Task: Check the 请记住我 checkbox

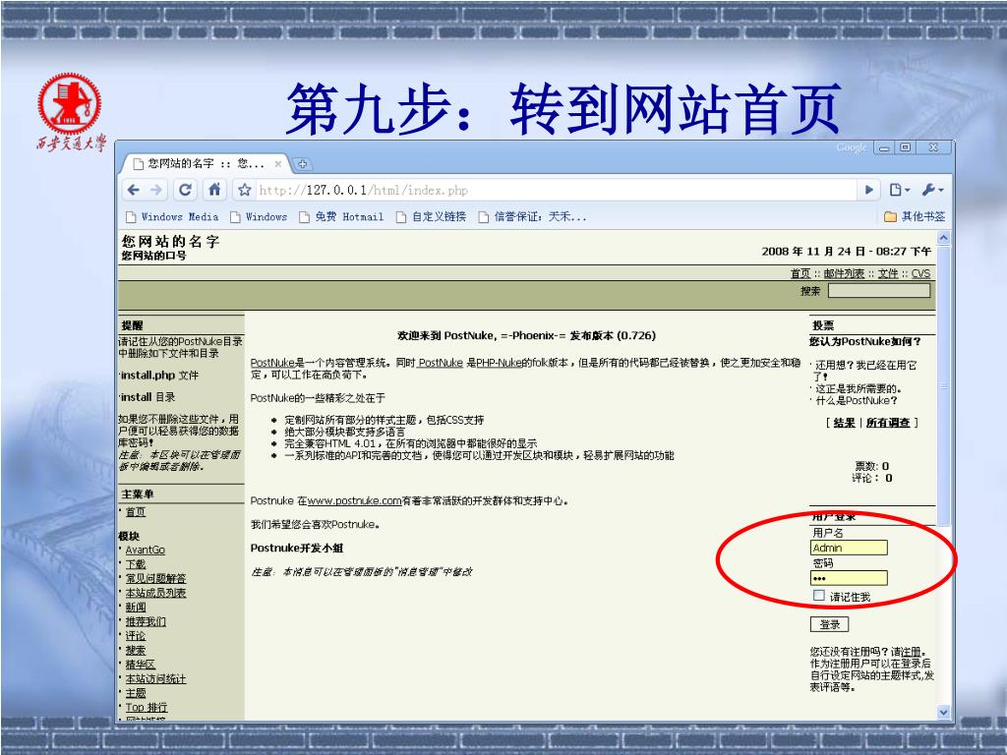Action: click(x=819, y=596)
